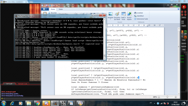188x106 pixels.
Task: Click the Recortar scissors icon
Action: click(49, 13)
